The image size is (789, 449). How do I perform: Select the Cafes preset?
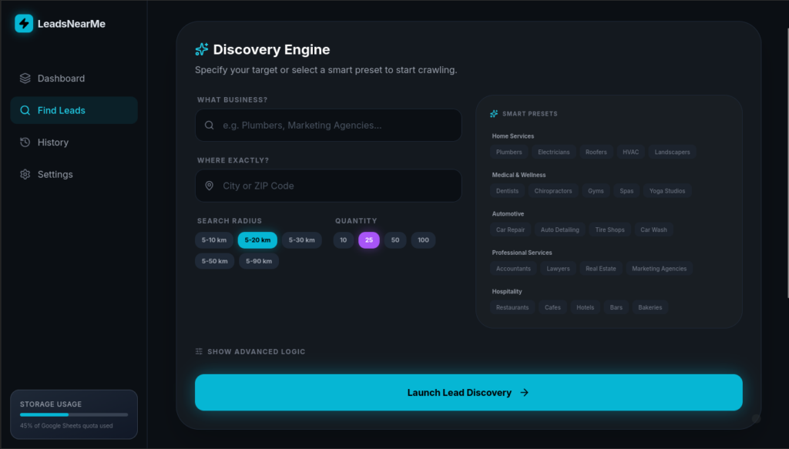pos(552,307)
